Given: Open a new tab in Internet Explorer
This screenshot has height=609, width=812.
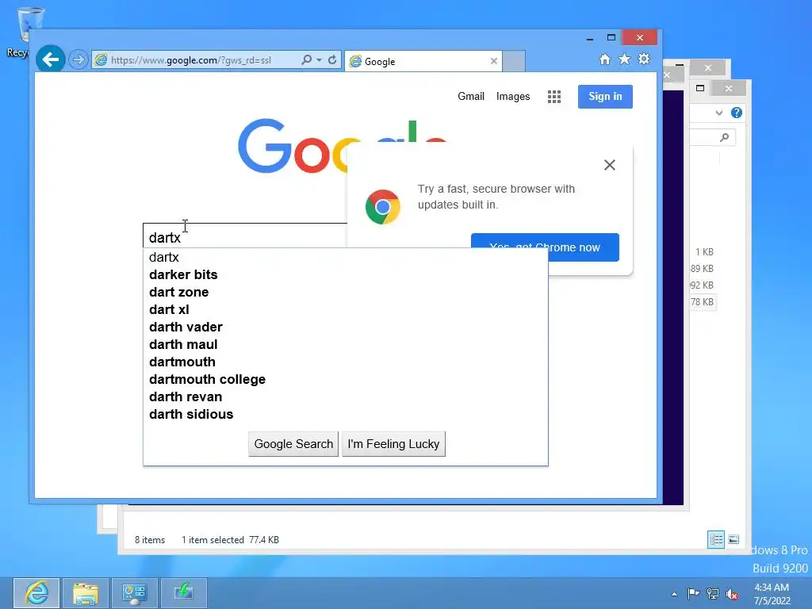Looking at the screenshot, I should (514, 61).
